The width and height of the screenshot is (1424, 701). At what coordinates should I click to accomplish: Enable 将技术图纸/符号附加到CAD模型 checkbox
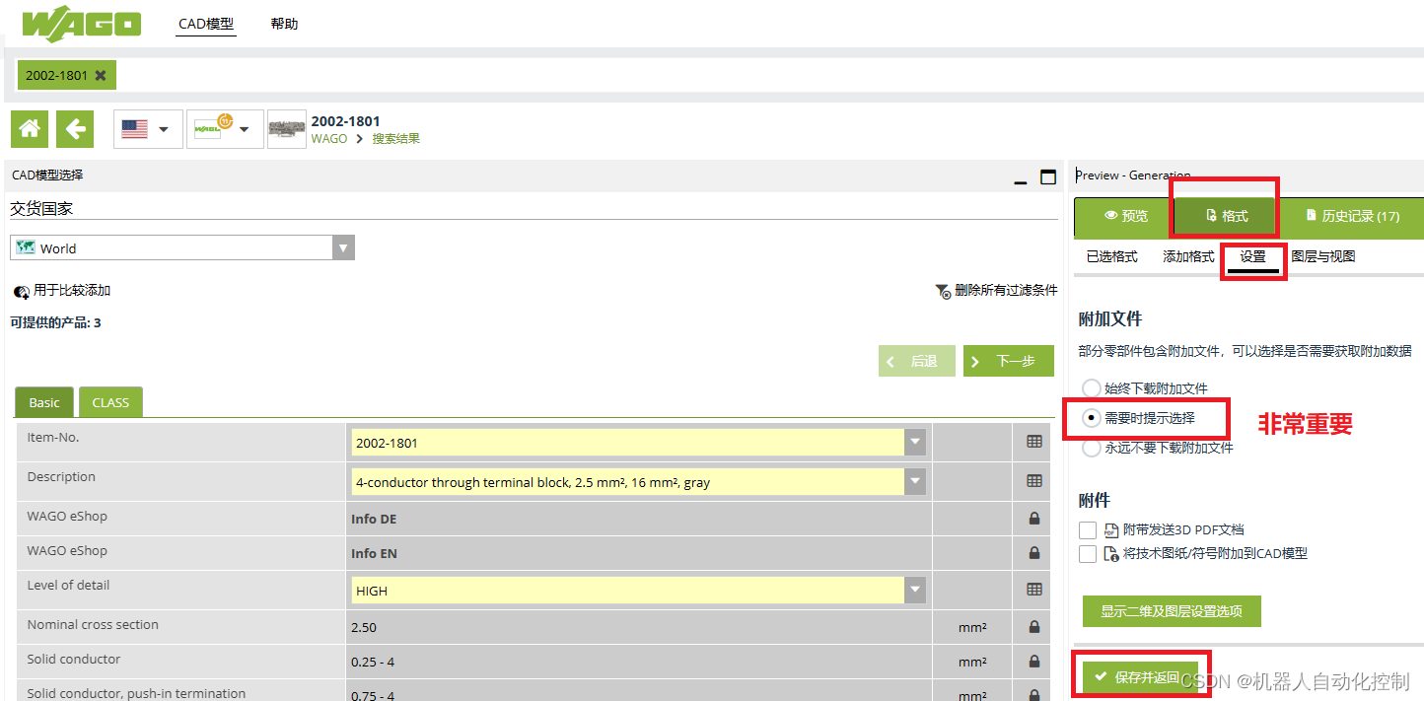(x=1088, y=554)
